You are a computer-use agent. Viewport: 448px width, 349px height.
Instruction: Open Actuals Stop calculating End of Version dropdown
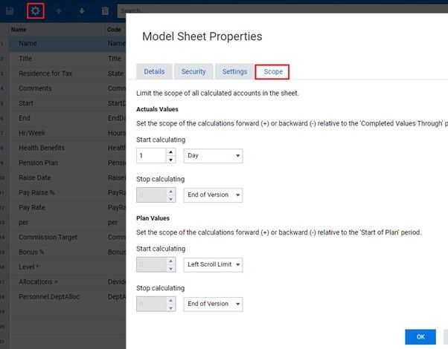213,195
